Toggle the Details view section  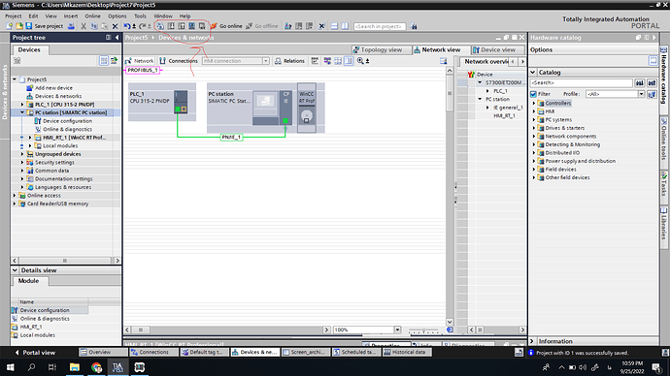[x=15, y=270]
